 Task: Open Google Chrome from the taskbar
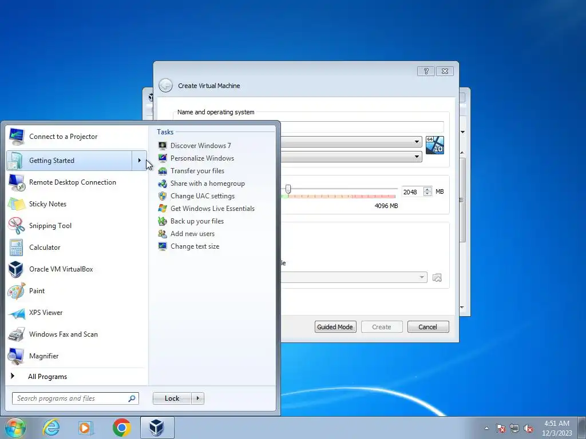[x=121, y=428]
